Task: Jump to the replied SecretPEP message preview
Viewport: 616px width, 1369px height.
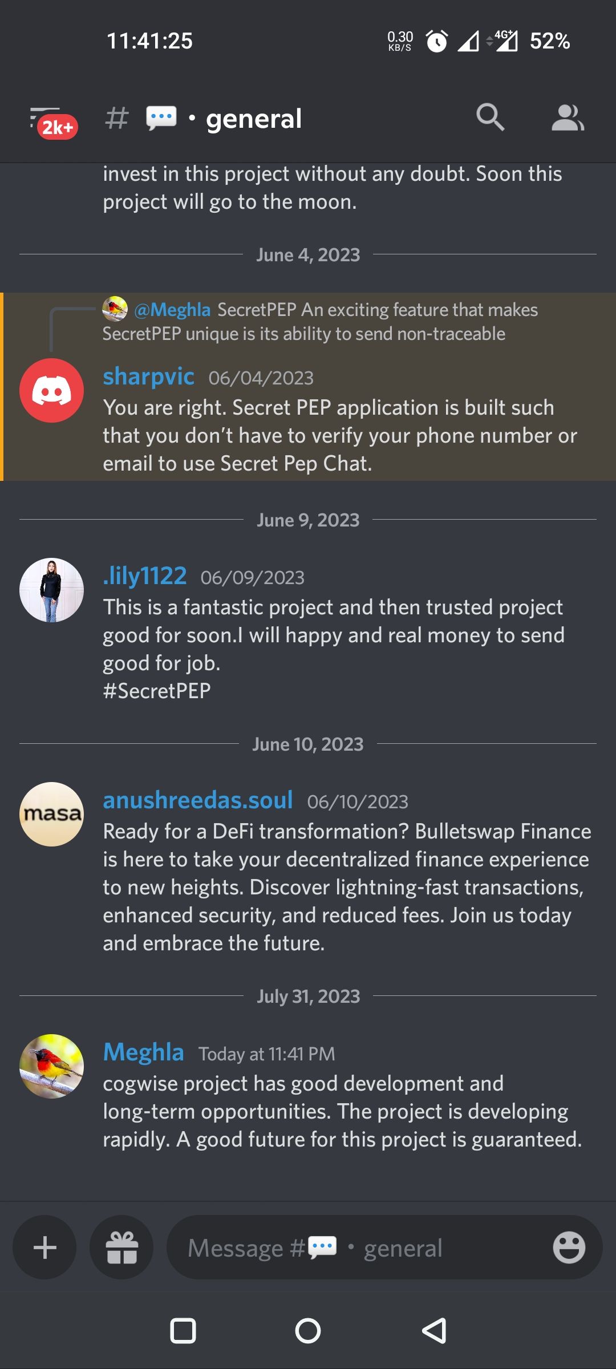Action: tap(320, 322)
